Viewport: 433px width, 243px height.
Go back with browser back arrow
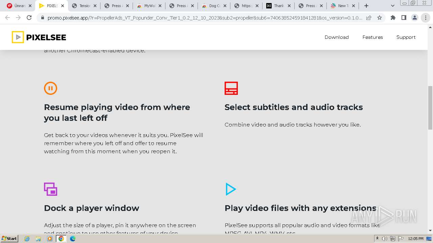(7, 18)
